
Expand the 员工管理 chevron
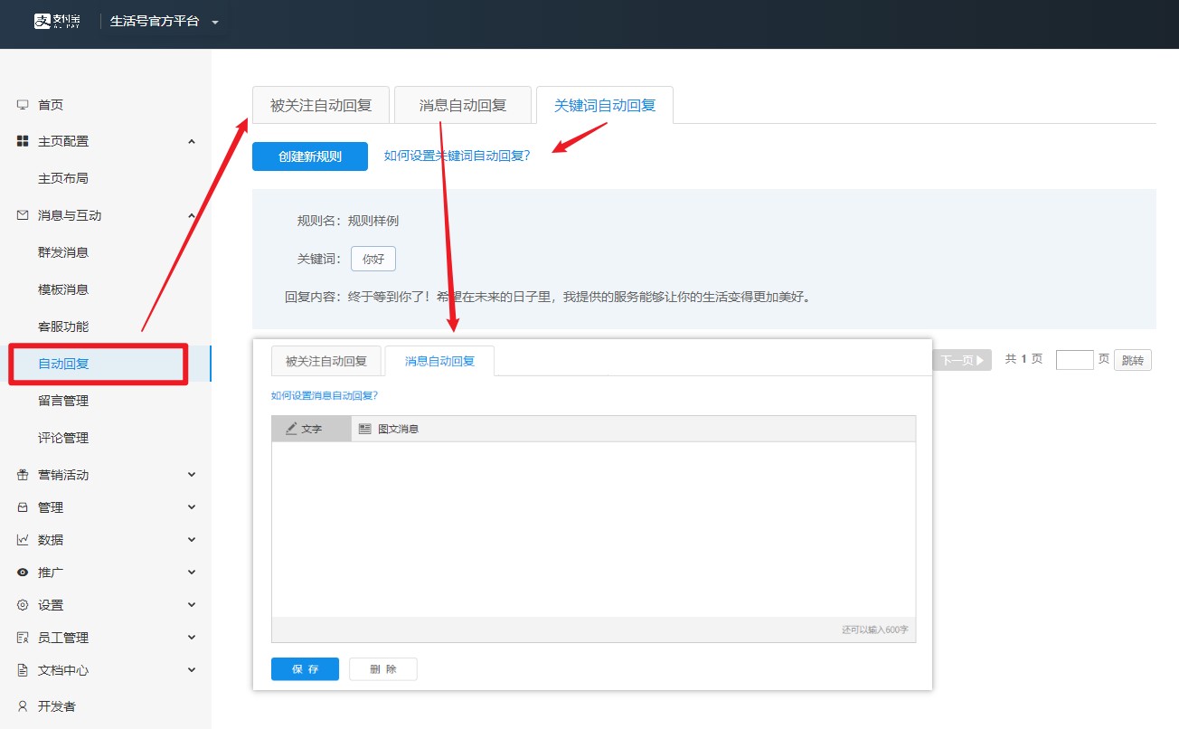[191, 638]
